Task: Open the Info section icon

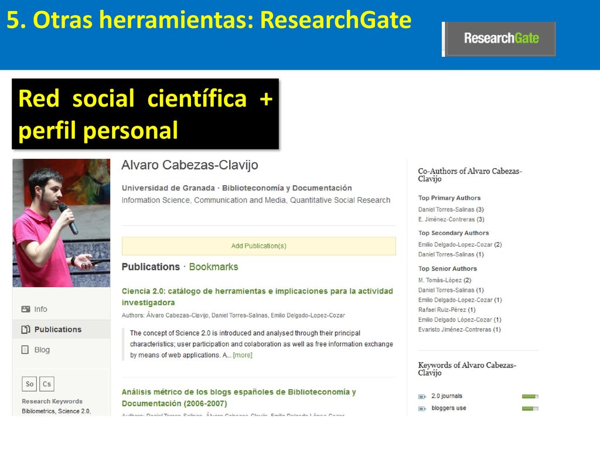Action: (26, 309)
